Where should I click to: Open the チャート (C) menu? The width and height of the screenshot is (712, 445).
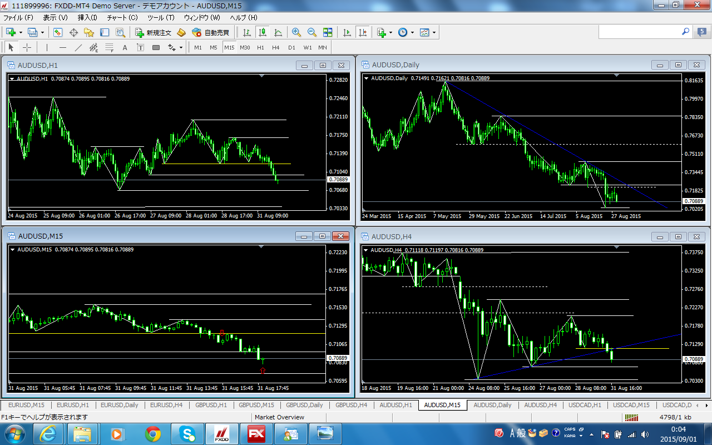click(x=122, y=18)
